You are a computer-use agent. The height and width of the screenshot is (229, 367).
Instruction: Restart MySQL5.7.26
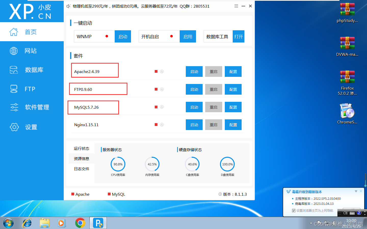214,107
